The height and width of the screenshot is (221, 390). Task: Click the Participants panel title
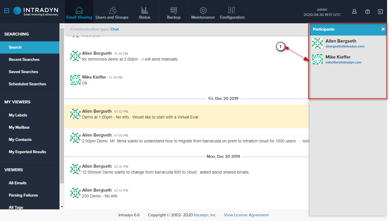pyautogui.click(x=323, y=29)
